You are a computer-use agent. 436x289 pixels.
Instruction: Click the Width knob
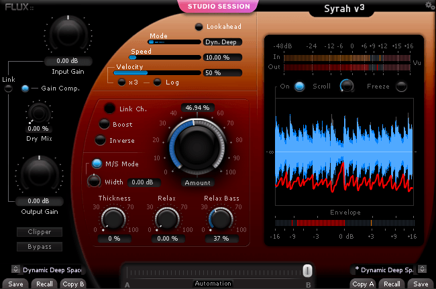(94, 181)
